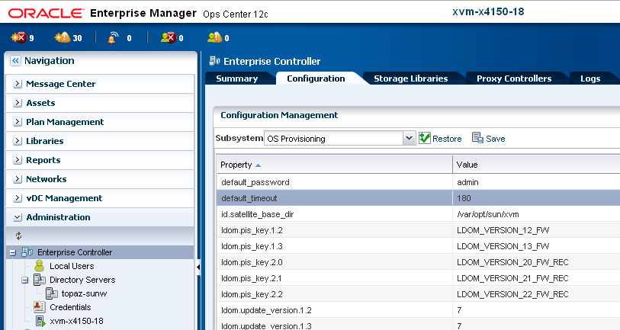Click the refresh icon under Administration
620x330 pixels.
click(18, 236)
